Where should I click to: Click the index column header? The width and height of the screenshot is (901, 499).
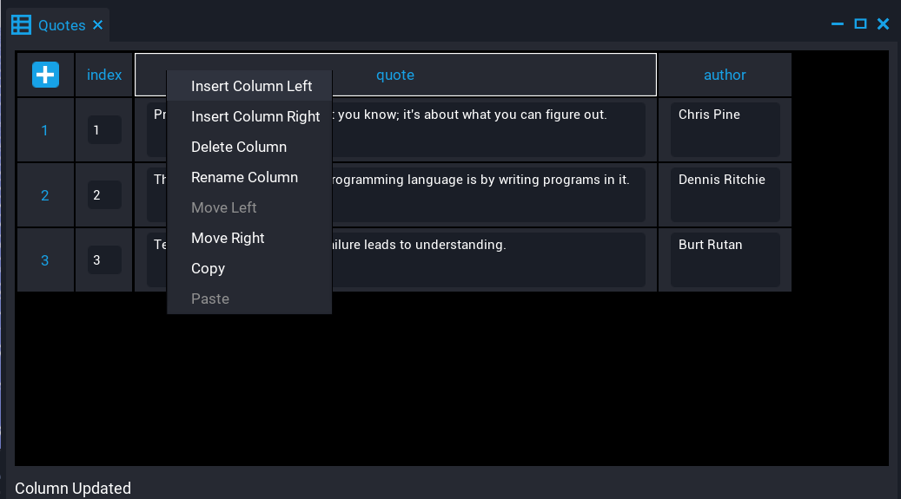click(x=104, y=75)
